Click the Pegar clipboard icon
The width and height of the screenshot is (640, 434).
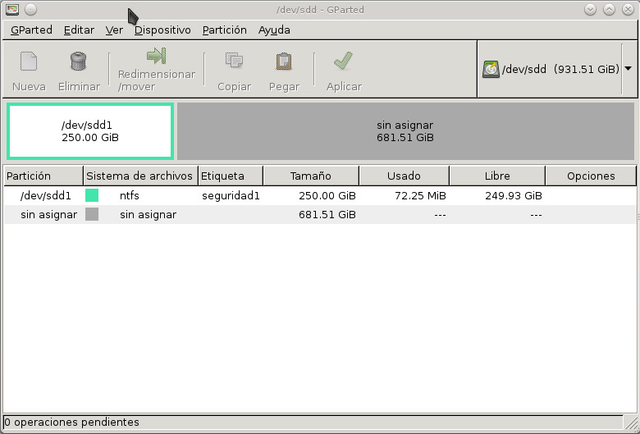tap(284, 62)
